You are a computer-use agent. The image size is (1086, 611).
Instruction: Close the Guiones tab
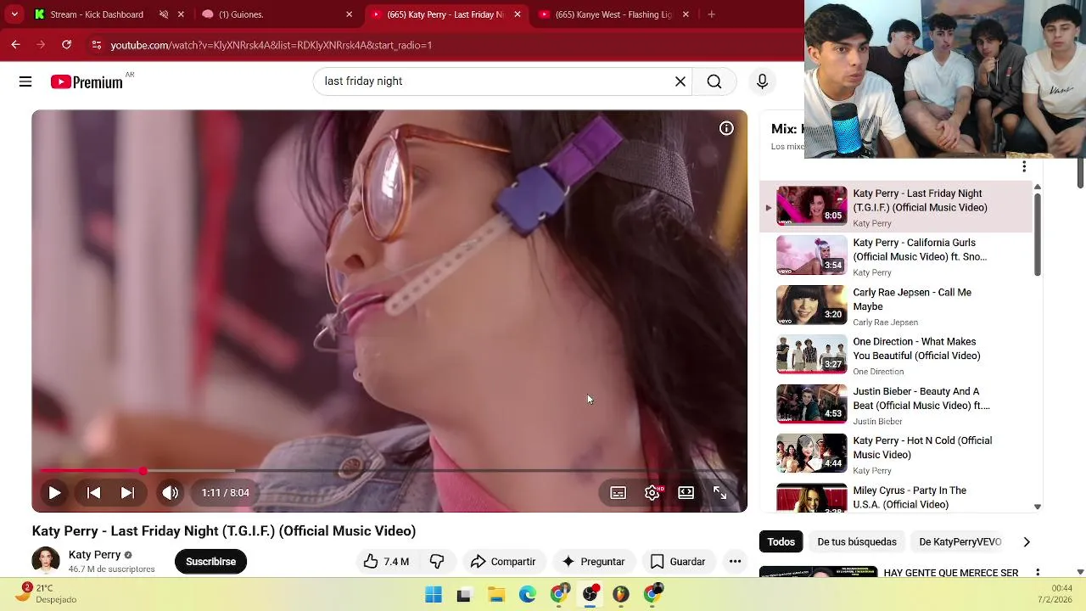coord(349,14)
